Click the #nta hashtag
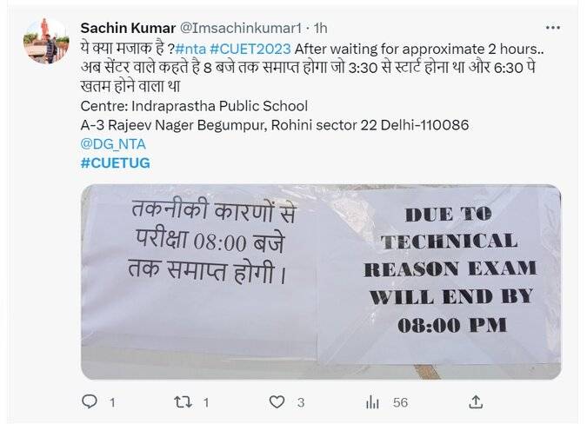This screenshot has height=424, width=587. pos(190,49)
